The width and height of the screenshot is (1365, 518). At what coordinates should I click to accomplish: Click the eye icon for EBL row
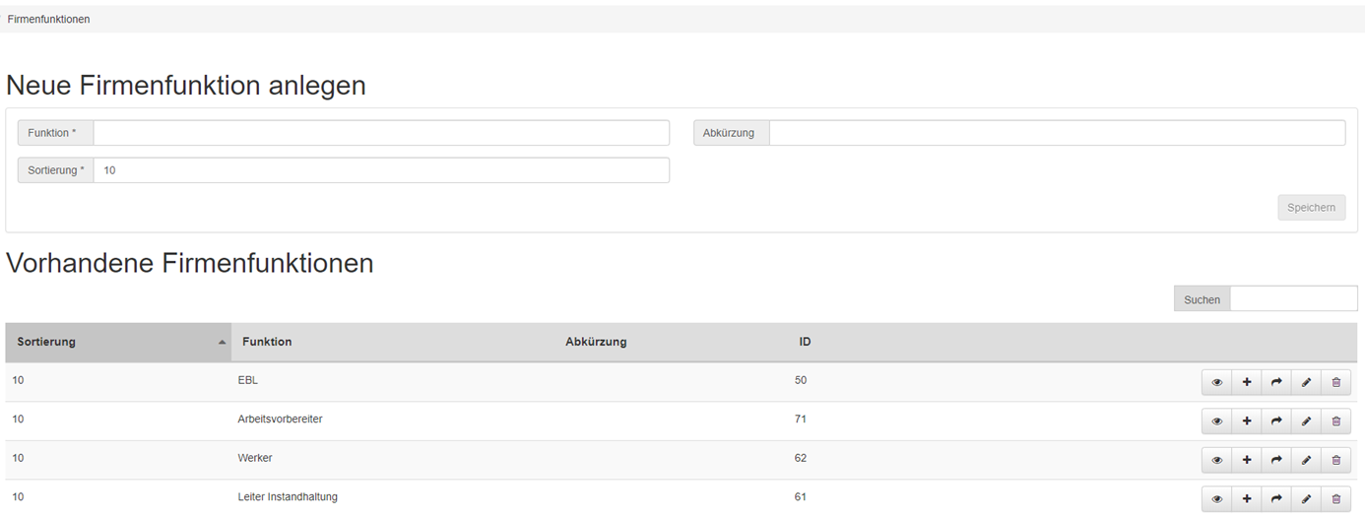(x=1216, y=382)
